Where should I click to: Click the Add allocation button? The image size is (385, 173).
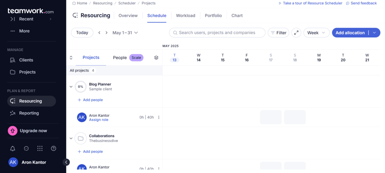[350, 33]
